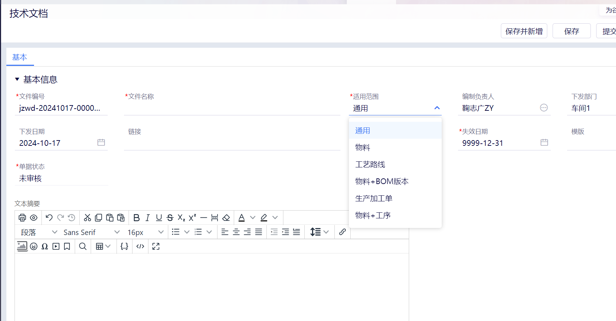Click the preview eye icon
This screenshot has height=321, width=616.
[x=34, y=218]
